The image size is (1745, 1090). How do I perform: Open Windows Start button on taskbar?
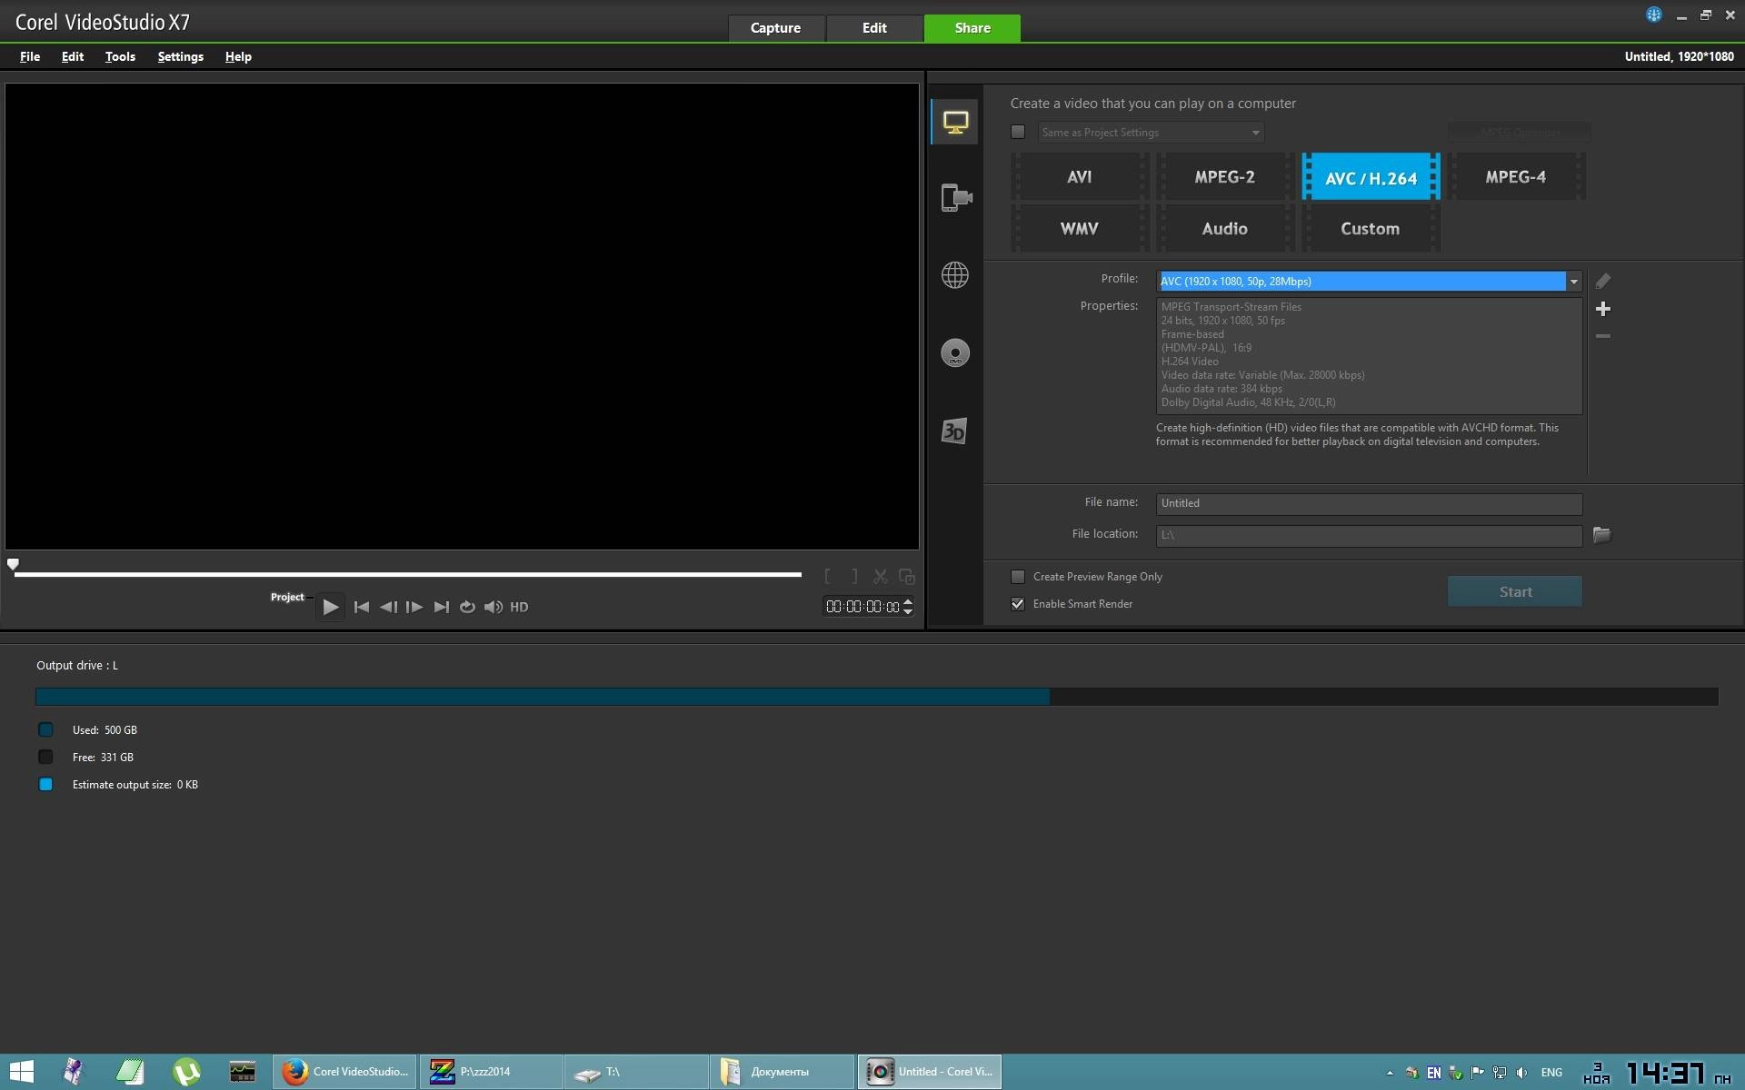(x=21, y=1072)
